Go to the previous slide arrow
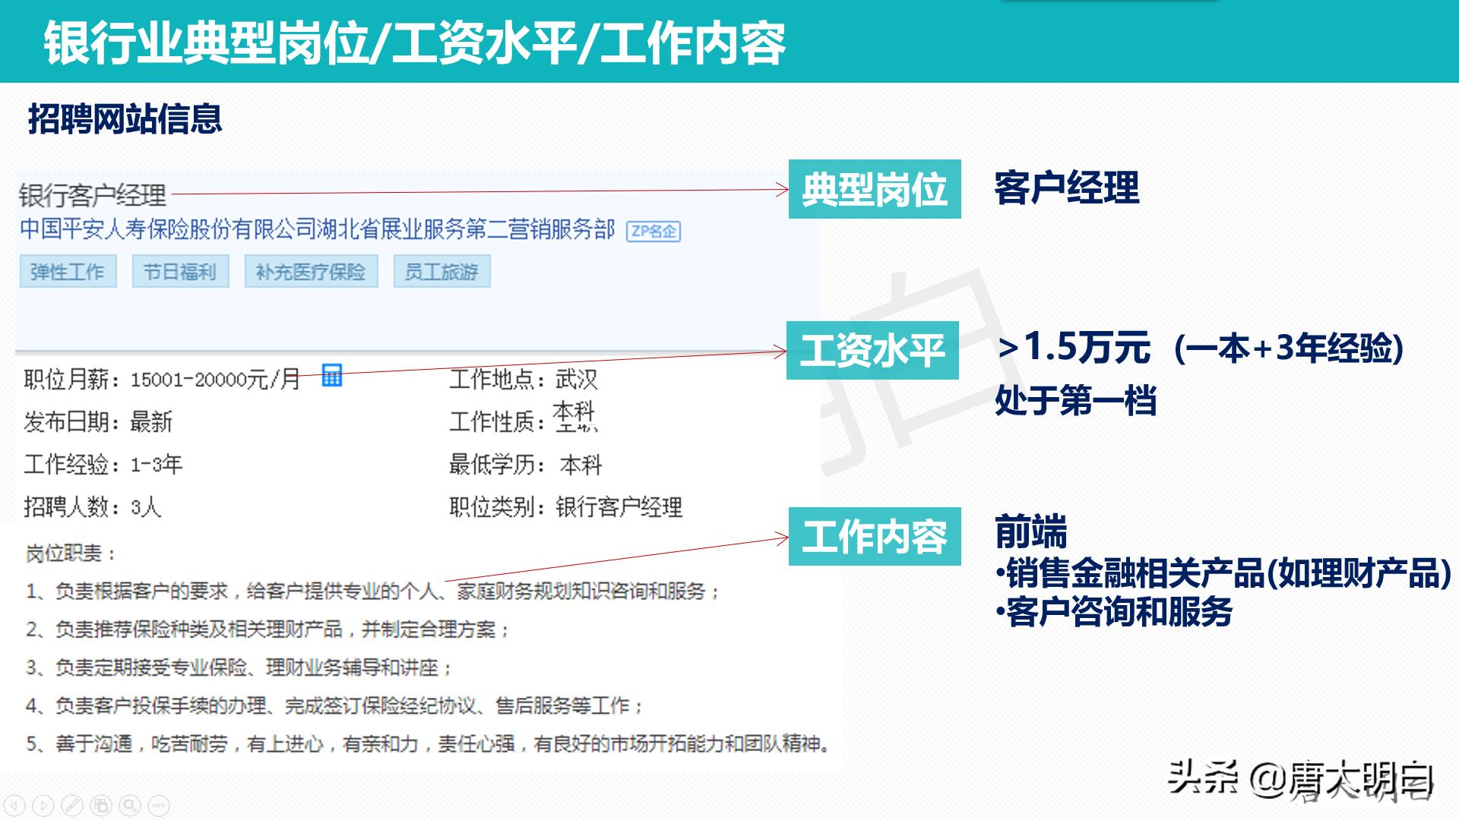This screenshot has width=1459, height=820. (x=14, y=806)
